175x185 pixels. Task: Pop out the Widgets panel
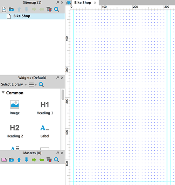(57, 78)
